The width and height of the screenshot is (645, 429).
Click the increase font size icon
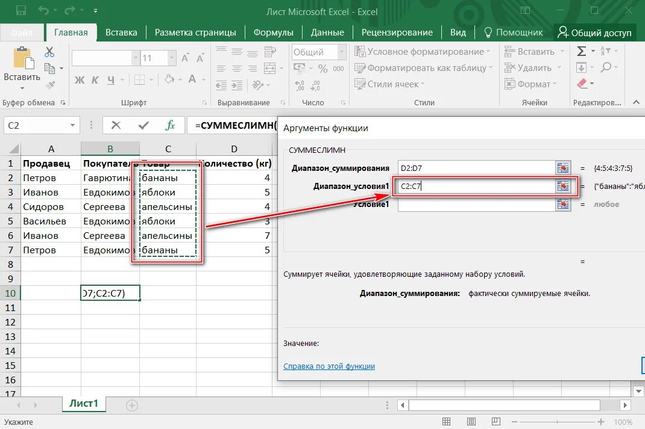pyautogui.click(x=185, y=58)
